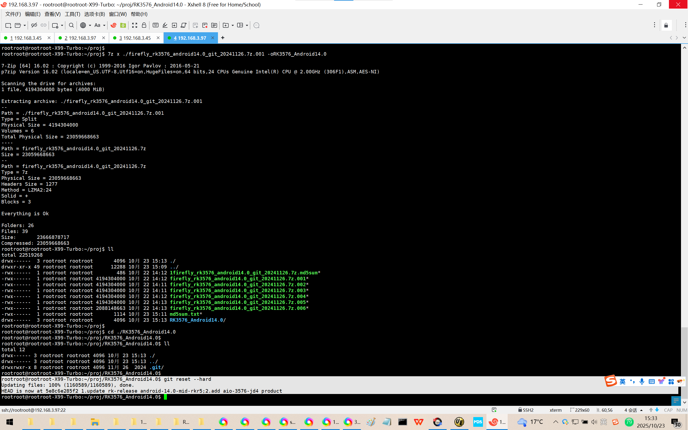Toggle Sogou voice input microphone

point(642,381)
